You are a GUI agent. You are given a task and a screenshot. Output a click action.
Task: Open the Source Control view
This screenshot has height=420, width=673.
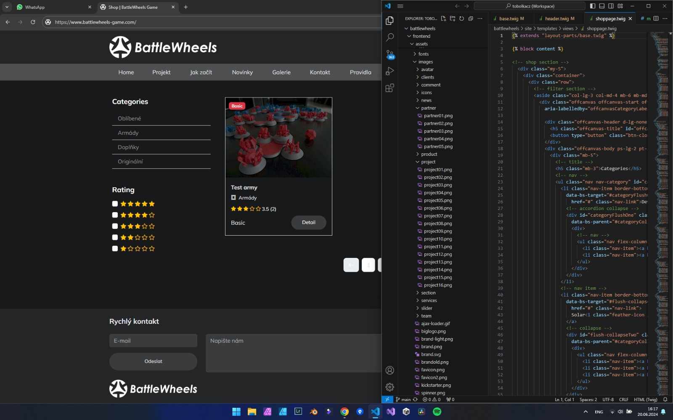point(390,54)
